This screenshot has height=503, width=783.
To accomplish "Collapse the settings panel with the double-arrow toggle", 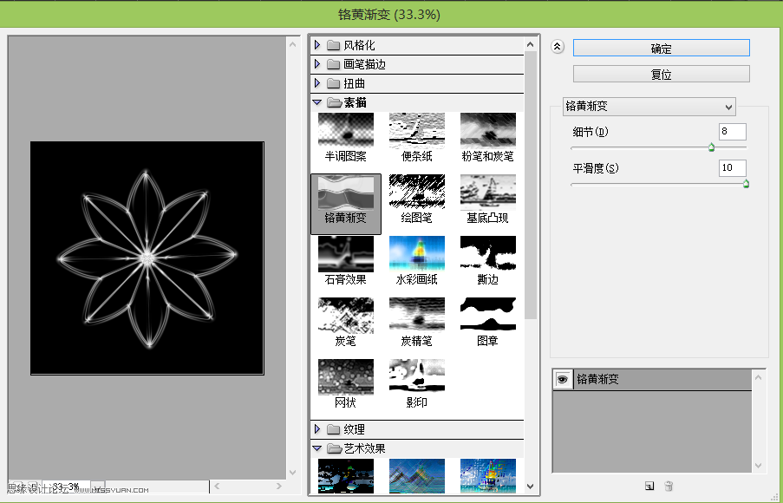I will (x=556, y=48).
